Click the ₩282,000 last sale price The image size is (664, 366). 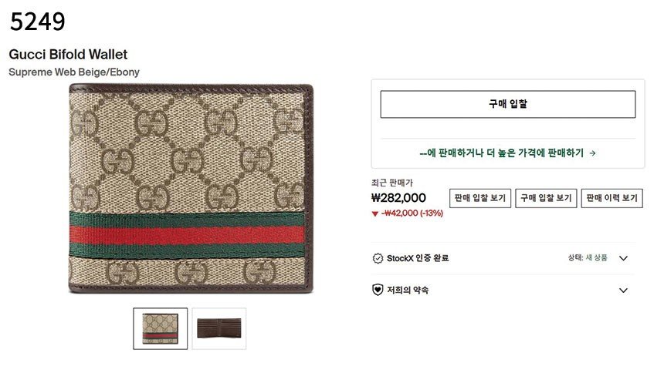398,198
